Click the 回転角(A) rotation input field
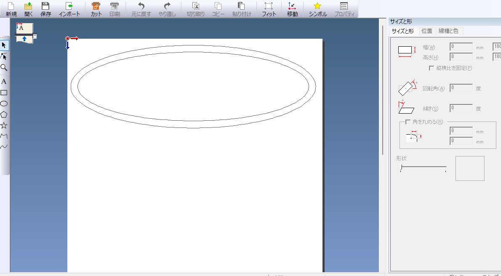The height and width of the screenshot is (276, 501). (x=461, y=88)
